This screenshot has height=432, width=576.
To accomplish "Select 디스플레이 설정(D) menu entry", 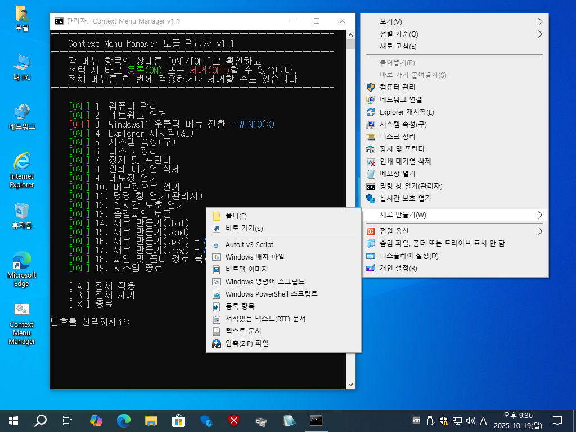I will click(454, 256).
